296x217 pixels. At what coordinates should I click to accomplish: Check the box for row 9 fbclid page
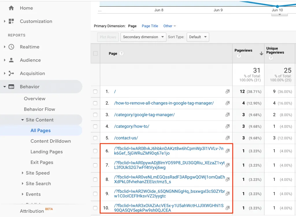pos(95,194)
